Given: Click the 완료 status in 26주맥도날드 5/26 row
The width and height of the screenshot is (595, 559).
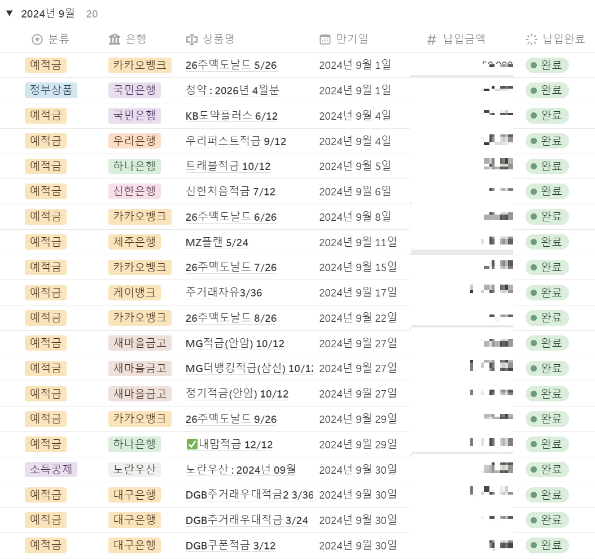Looking at the screenshot, I should click(547, 65).
